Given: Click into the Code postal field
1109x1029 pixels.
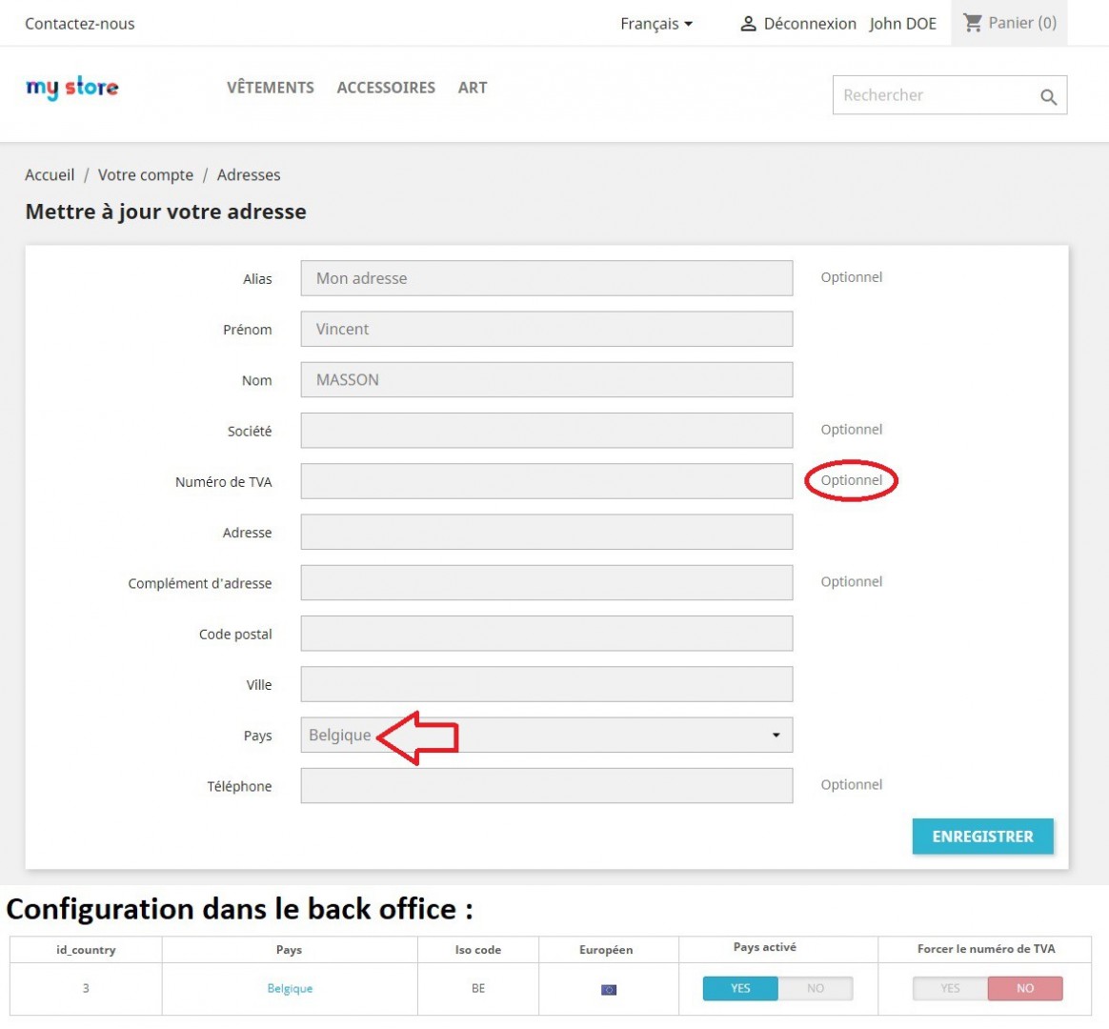Looking at the screenshot, I should coord(546,634).
